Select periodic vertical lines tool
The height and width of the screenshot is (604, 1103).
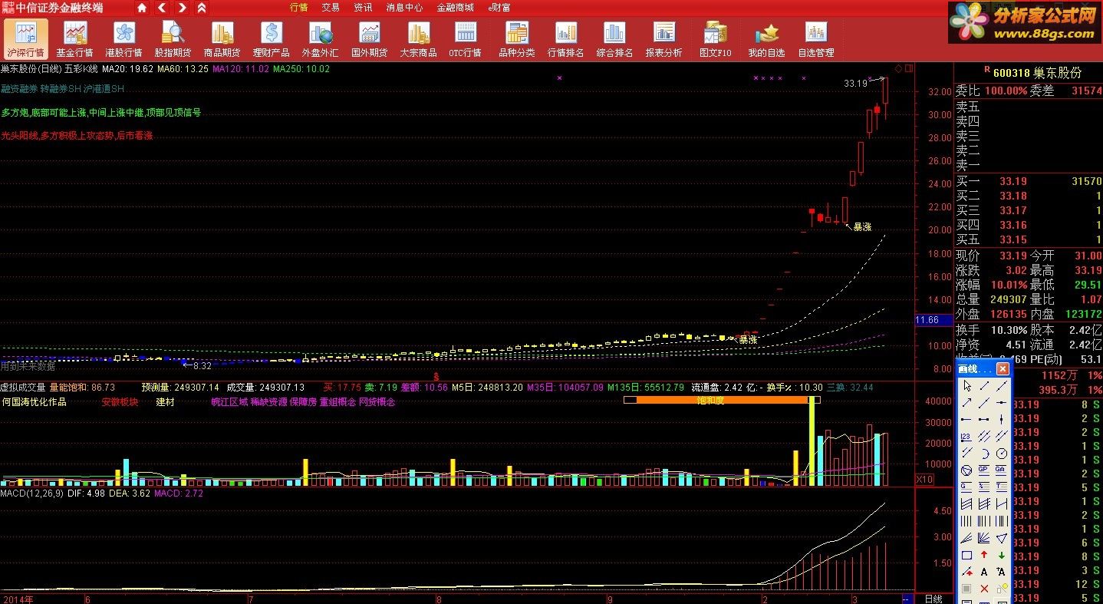pos(966,520)
